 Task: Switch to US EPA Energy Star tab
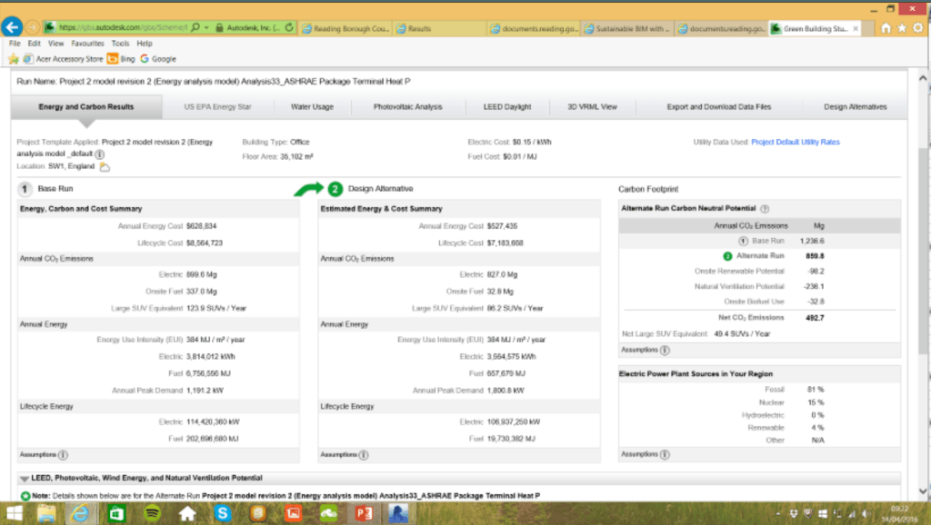tap(218, 107)
